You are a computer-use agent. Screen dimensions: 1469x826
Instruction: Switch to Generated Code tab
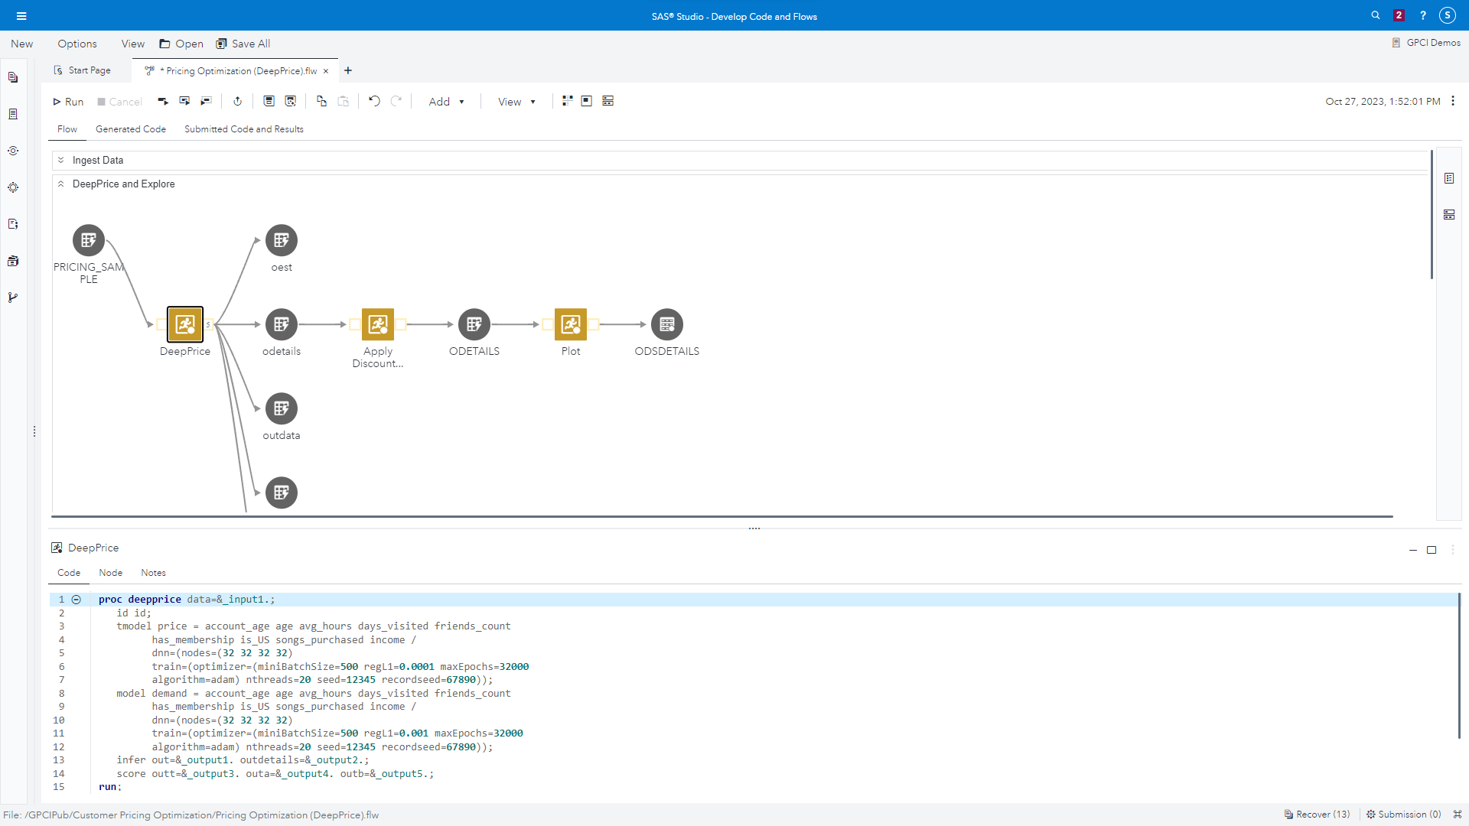pos(131,129)
